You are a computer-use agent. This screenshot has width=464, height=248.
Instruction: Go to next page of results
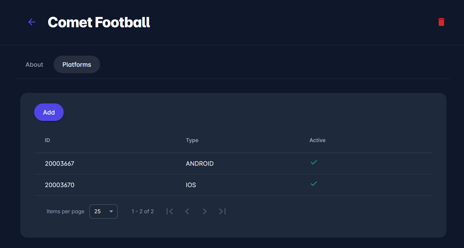click(205, 211)
